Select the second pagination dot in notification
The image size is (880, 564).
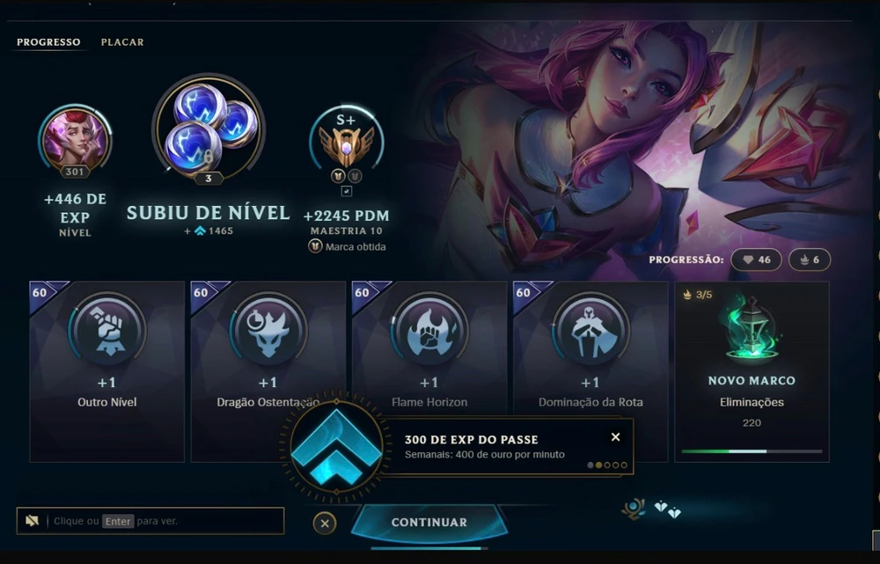point(598,465)
